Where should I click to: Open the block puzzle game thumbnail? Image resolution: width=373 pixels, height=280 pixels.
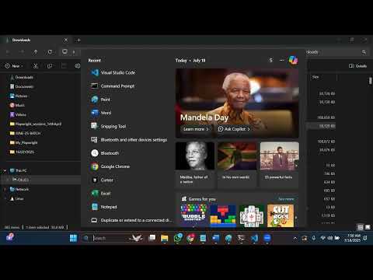pyautogui.click(x=223, y=215)
